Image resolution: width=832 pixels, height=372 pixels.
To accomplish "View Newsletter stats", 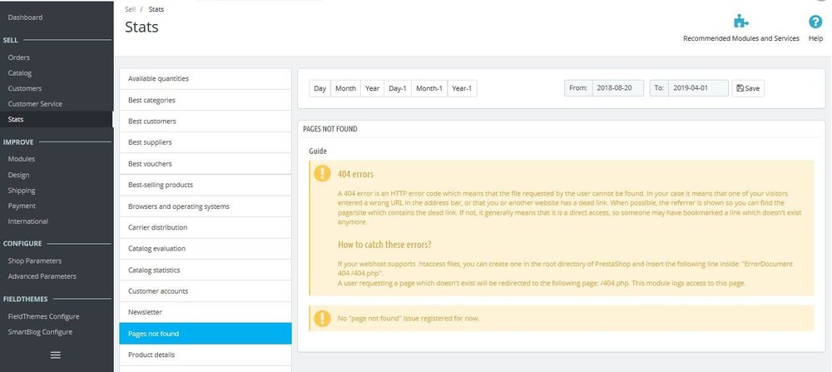I will 206,312.
